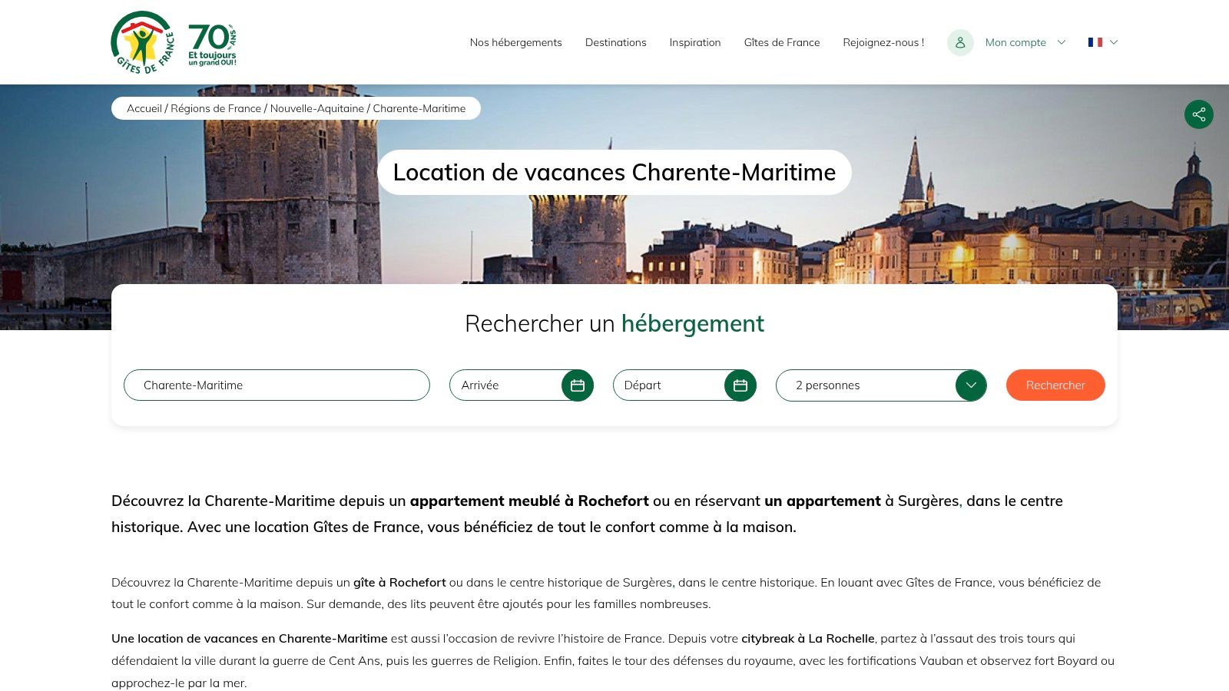Image resolution: width=1229 pixels, height=691 pixels.
Task: Click the Gîtes de France logo
Action: tap(143, 42)
